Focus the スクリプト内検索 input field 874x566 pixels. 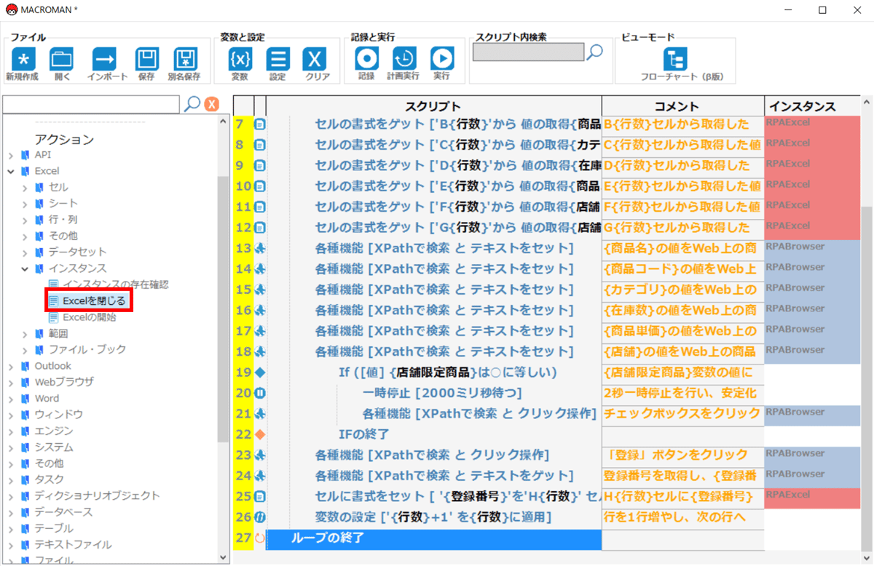528,52
